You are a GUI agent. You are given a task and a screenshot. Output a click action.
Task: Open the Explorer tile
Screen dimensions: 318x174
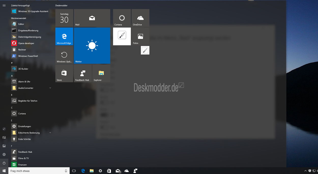[x=101, y=73]
